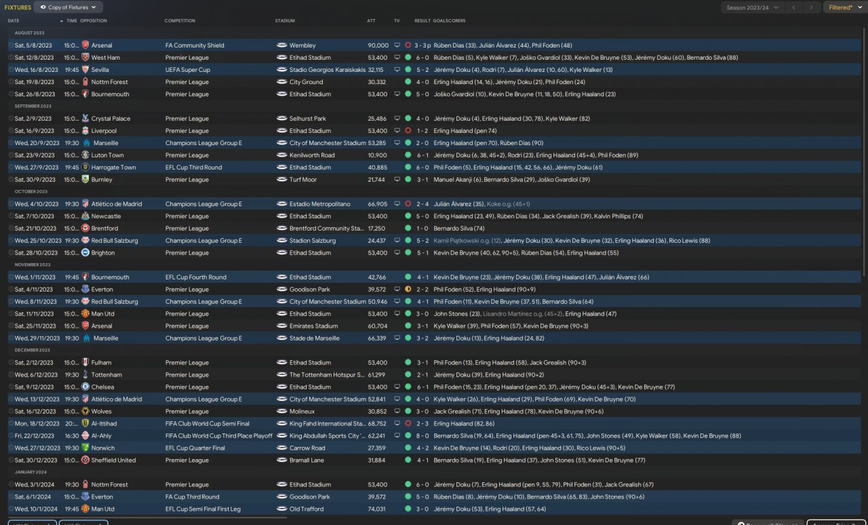Viewport: 868px width, 525px height.
Task: Click the Brentford club badge
Action: point(85,229)
